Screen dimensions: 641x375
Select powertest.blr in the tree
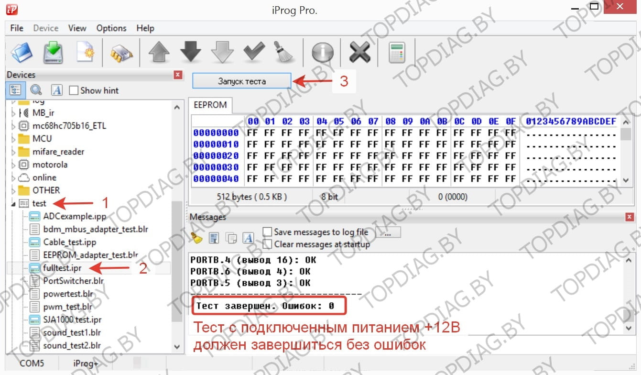68,294
